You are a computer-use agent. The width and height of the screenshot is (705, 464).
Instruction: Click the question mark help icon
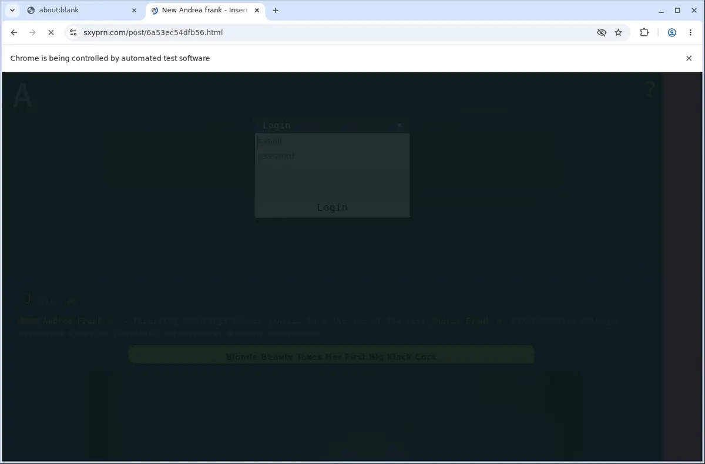[650, 90]
